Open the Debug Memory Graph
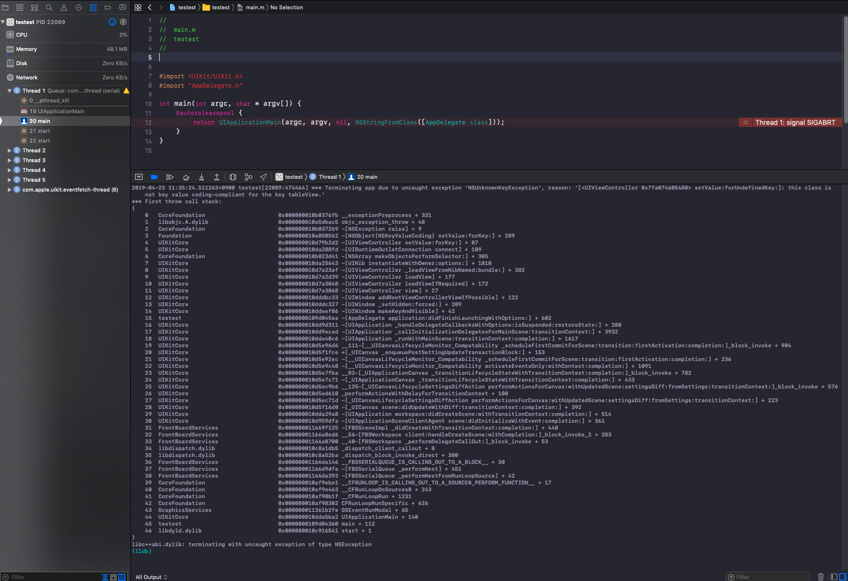Image resolution: width=848 pixels, height=581 pixels. pyautogui.click(x=248, y=177)
